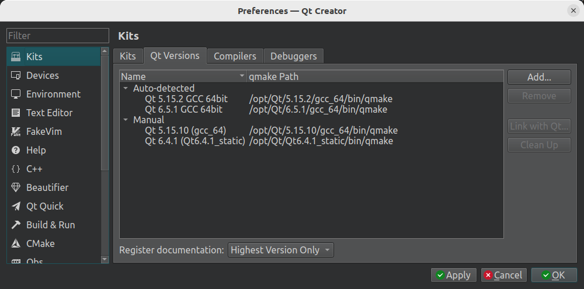Screen dimensions: 584x289
Task: Open the FakeVim category
Action: 54,131
